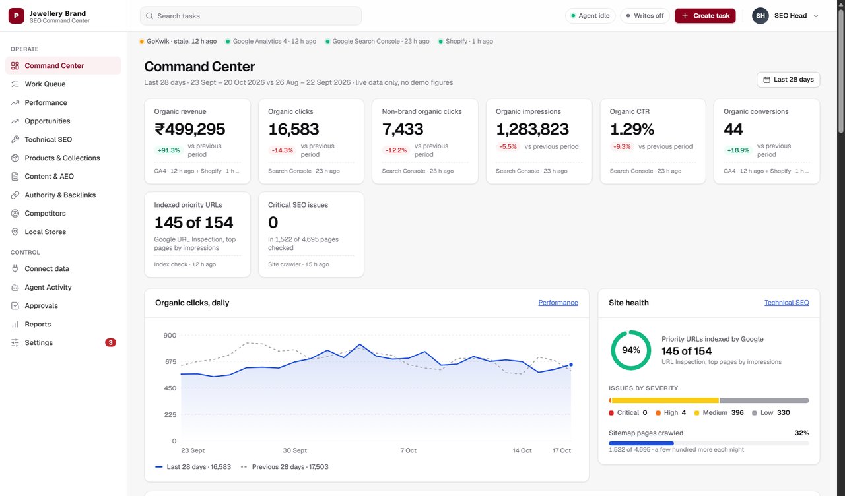
Task: Click the Reports bar chart icon
Action: (15, 324)
